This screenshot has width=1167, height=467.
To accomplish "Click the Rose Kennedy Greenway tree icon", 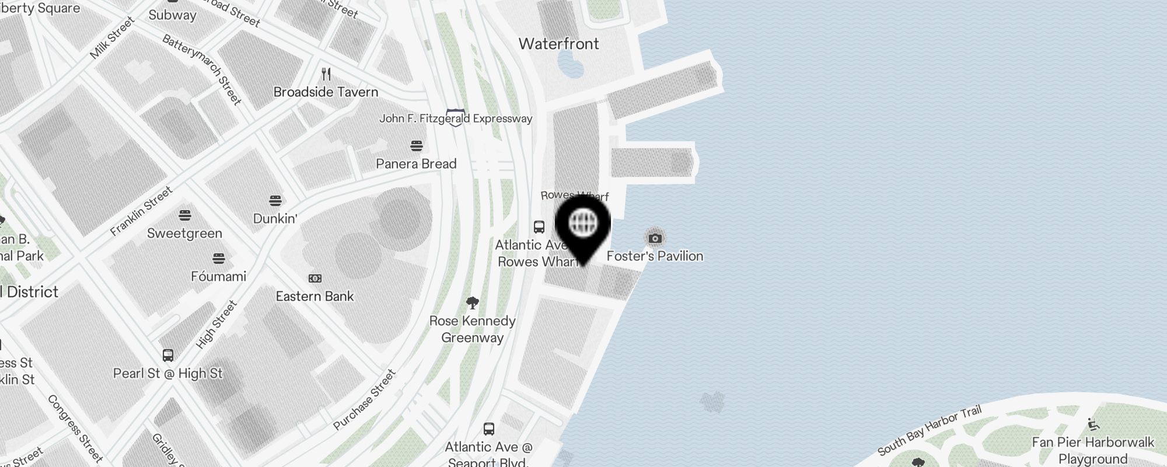I will [473, 303].
